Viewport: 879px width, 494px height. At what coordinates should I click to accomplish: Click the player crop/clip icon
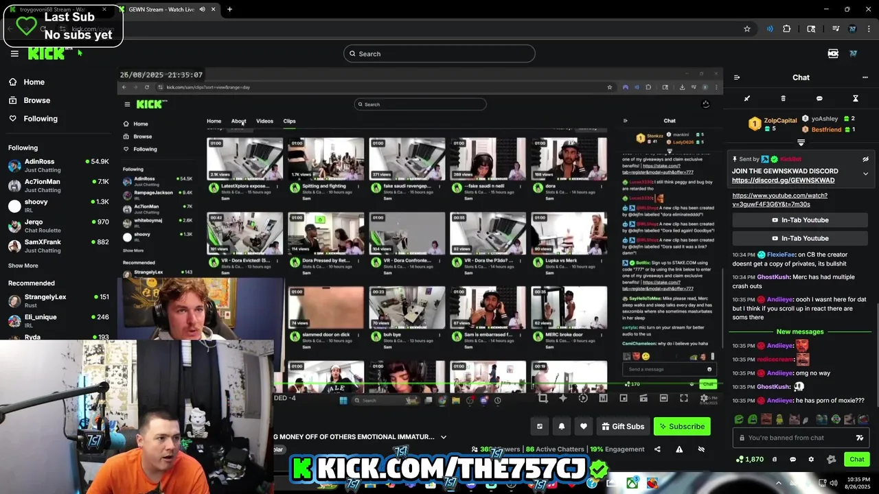click(543, 398)
